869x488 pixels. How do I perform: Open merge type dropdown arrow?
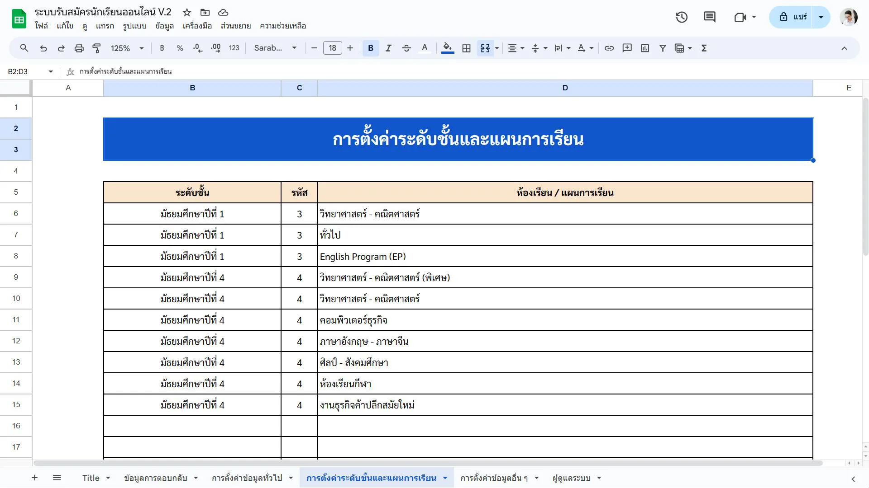(497, 48)
